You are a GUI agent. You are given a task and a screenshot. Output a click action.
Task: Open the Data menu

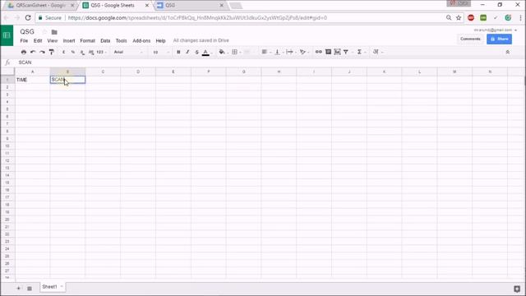click(105, 40)
